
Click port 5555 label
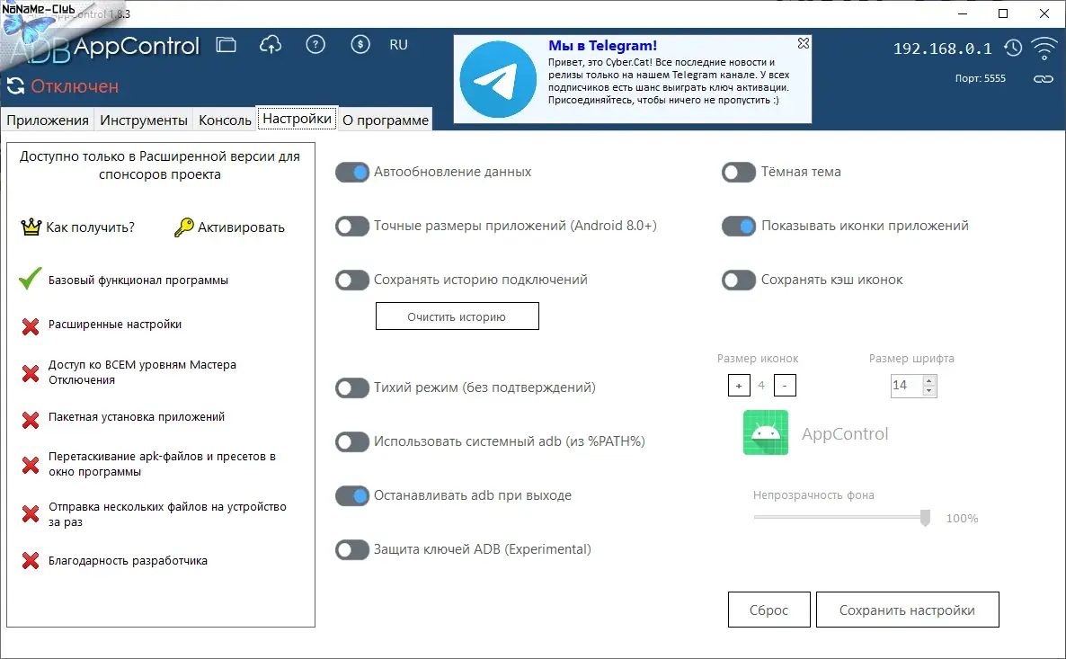click(x=980, y=78)
